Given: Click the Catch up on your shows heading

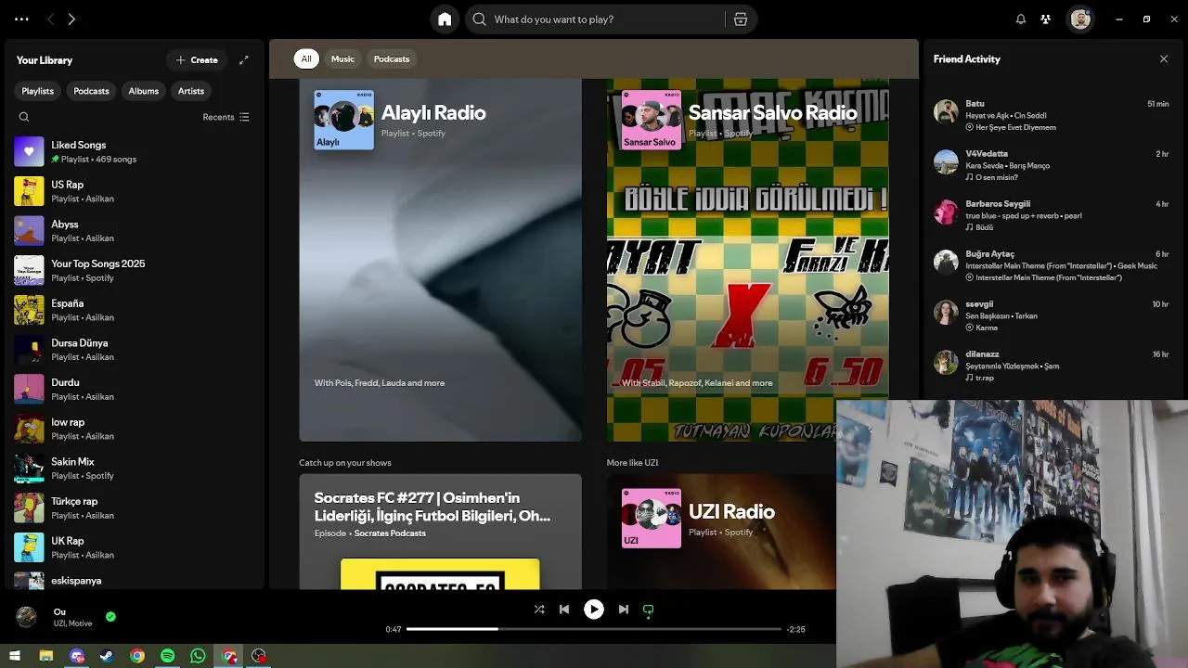Looking at the screenshot, I should coord(345,462).
